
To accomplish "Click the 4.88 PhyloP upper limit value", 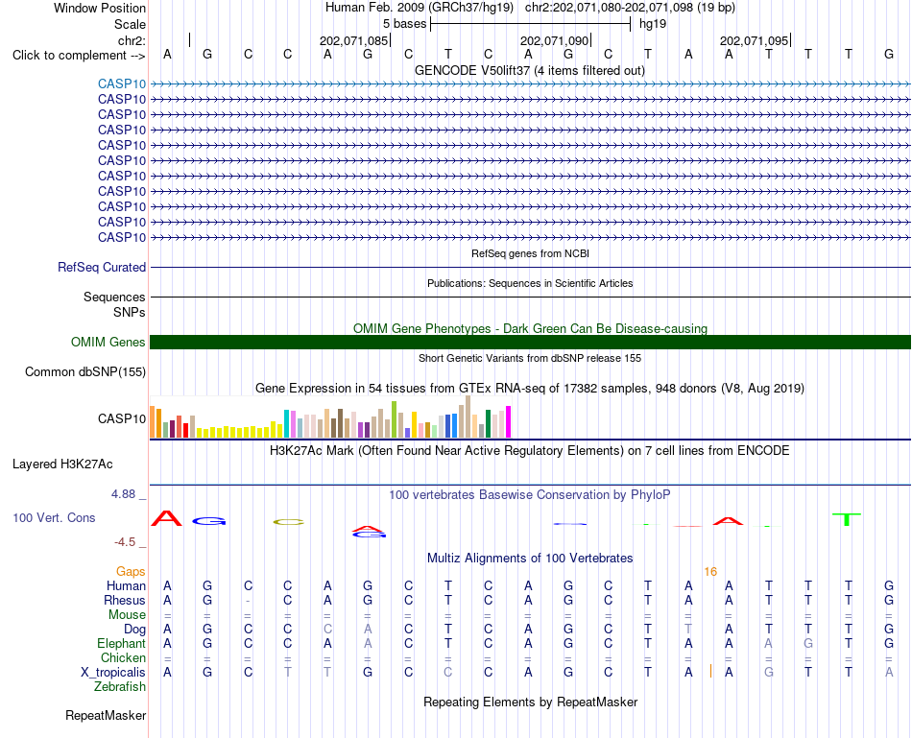I will click(123, 493).
